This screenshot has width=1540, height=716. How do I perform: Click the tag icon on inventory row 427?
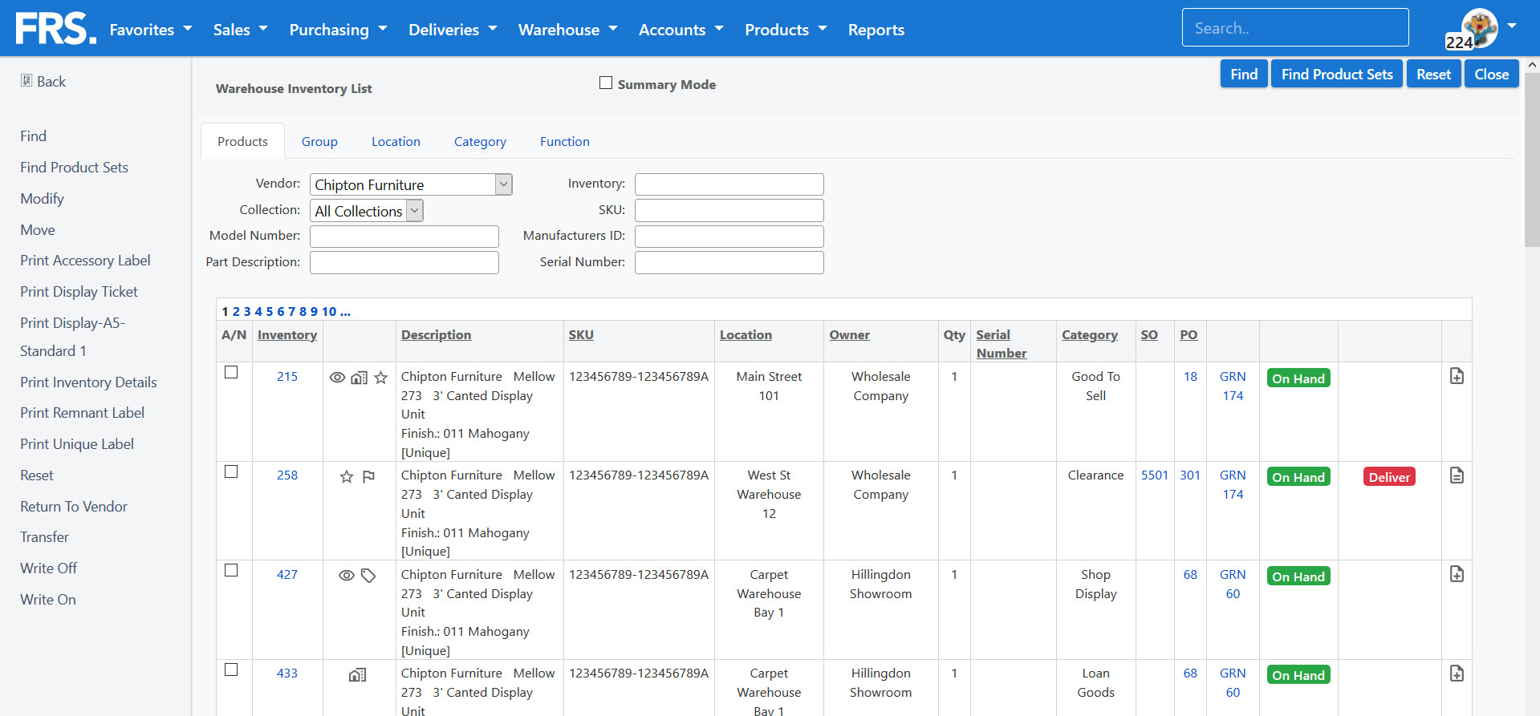[x=368, y=576]
